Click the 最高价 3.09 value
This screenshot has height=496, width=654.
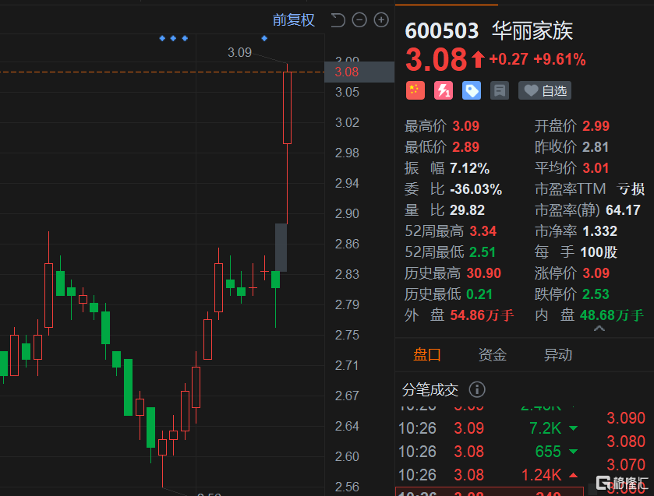click(466, 126)
